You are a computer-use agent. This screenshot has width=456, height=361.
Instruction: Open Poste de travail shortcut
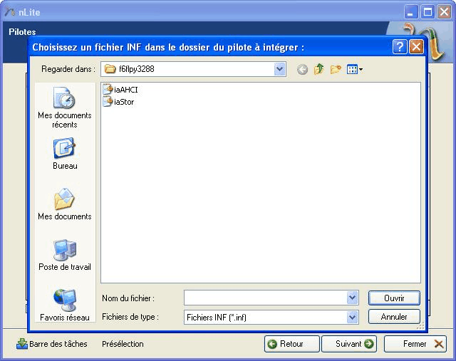[x=65, y=255]
